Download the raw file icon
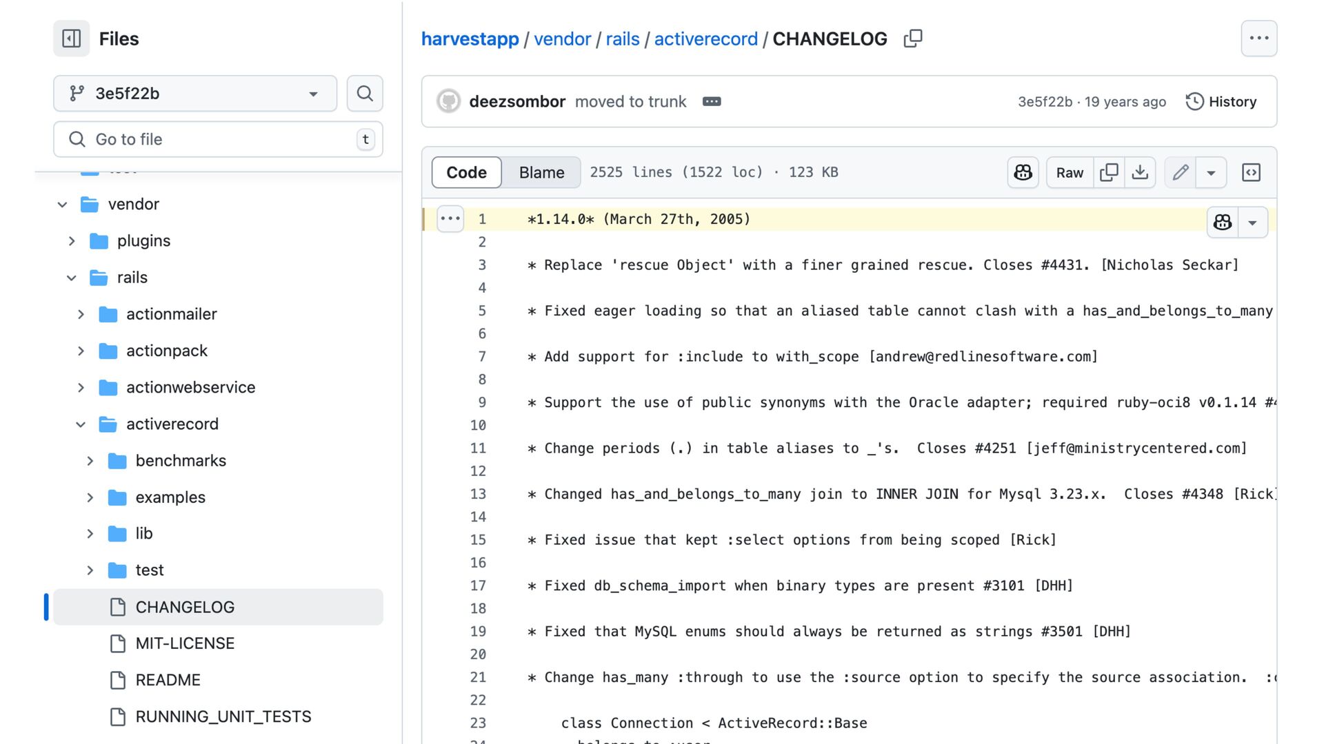Screen dimensions: 1324x744 [1140, 172]
